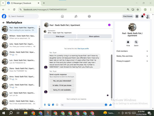
Task: Pick a GIF with the GIF icon
Action: tap(57, 105)
